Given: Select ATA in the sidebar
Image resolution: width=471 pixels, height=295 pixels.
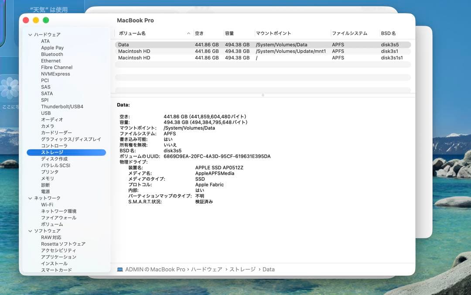Looking at the screenshot, I should 45,41.
